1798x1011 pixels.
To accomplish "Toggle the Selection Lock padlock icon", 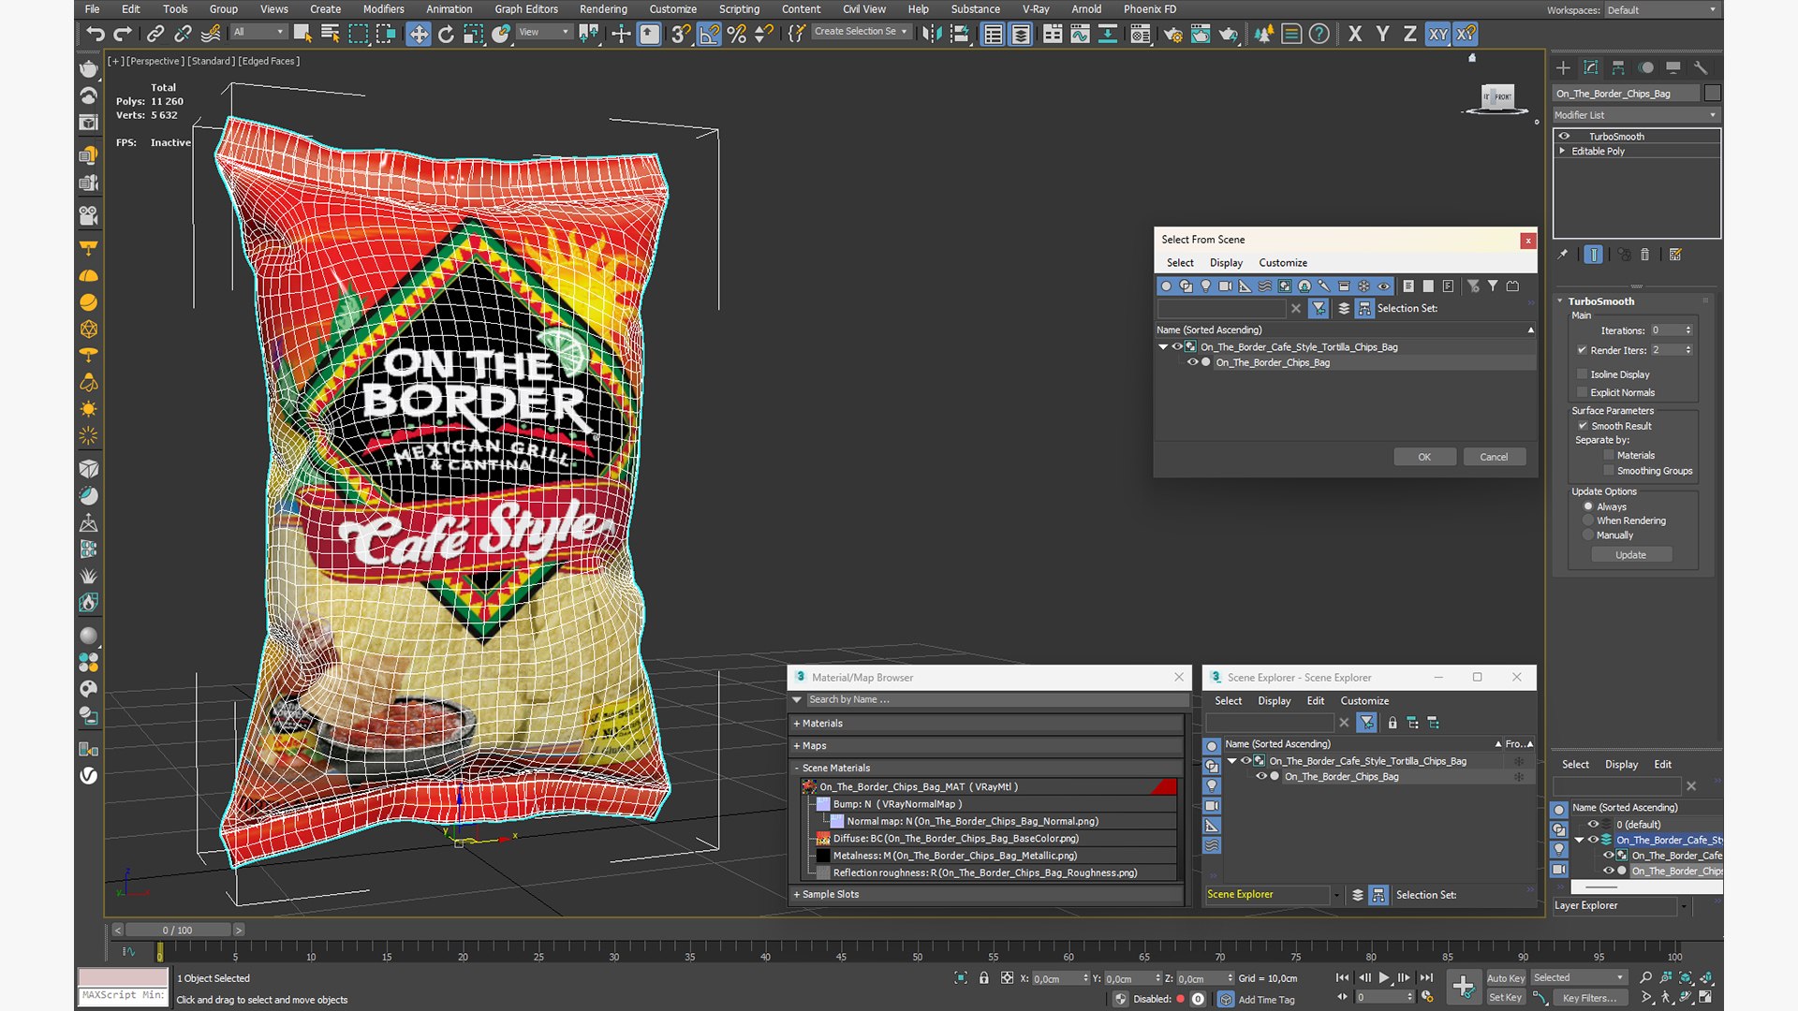I will pyautogui.click(x=983, y=977).
